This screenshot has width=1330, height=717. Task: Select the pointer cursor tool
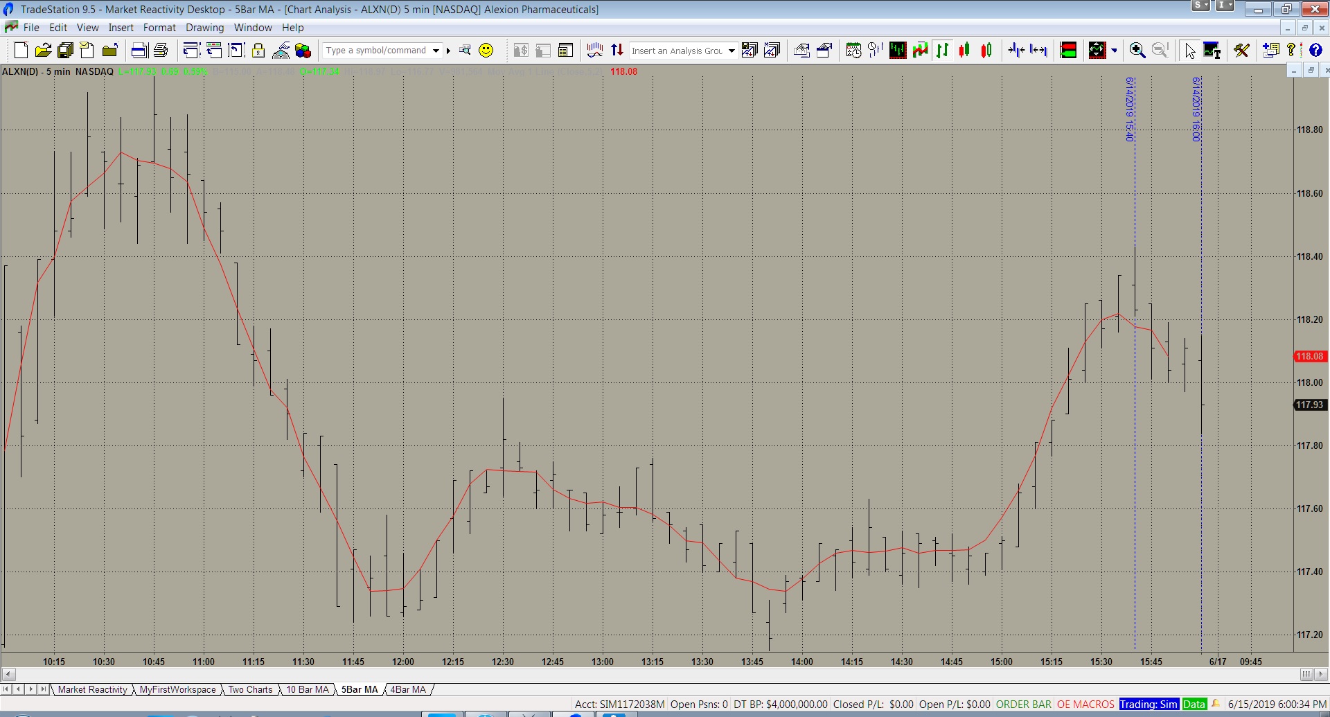1190,50
